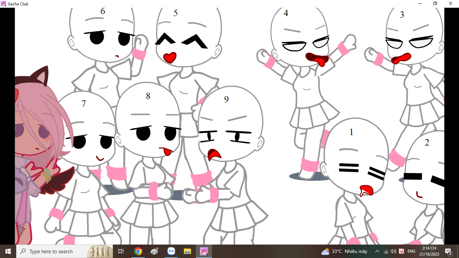This screenshot has height=258, width=459.
Task: Open File Explorer from the taskbar
Action: [187, 251]
